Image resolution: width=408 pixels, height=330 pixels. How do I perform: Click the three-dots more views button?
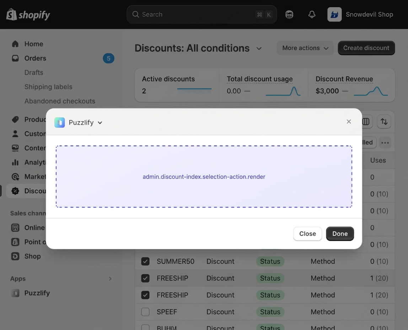(x=385, y=143)
